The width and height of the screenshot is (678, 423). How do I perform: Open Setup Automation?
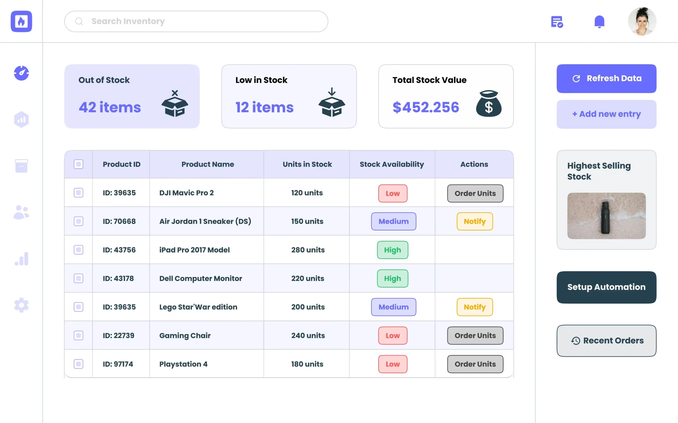pos(606,287)
